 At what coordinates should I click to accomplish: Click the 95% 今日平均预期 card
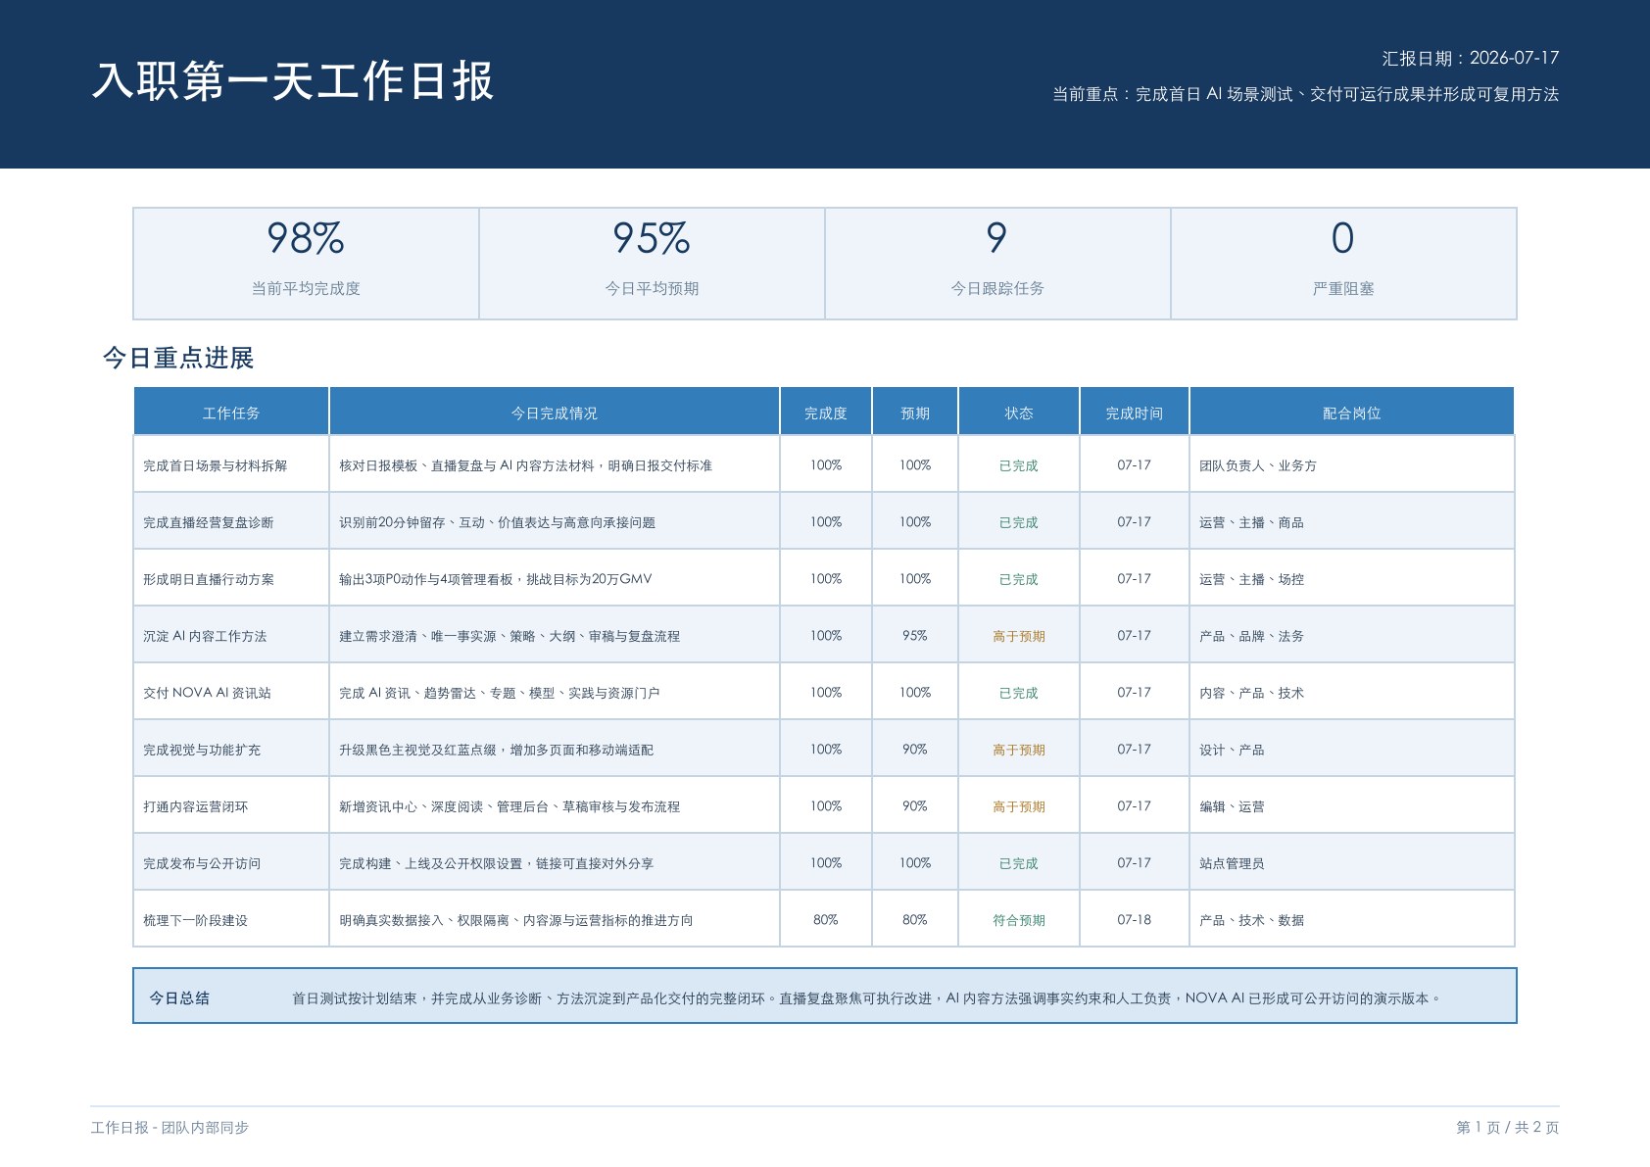coord(652,263)
